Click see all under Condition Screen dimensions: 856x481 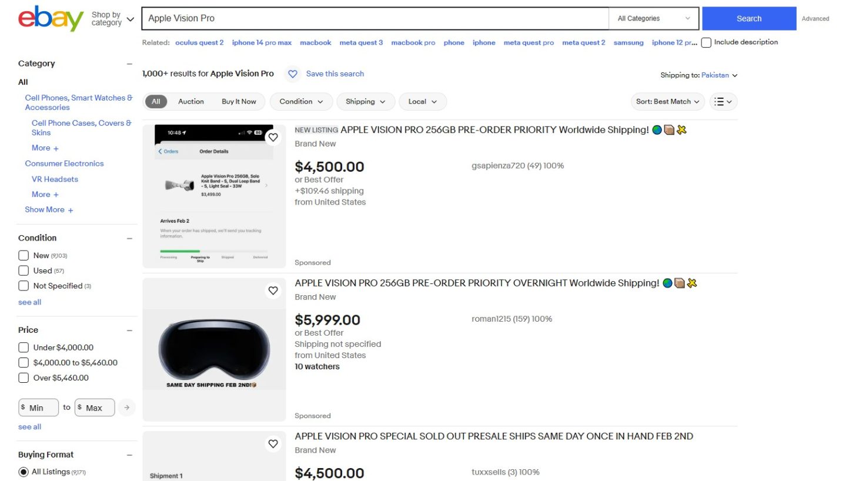pyautogui.click(x=29, y=302)
